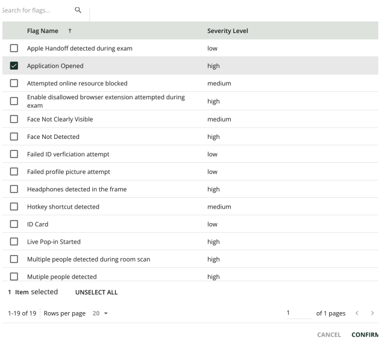This screenshot has height=344, width=391.
Task: Go to next page chevron
Action: [372, 313]
